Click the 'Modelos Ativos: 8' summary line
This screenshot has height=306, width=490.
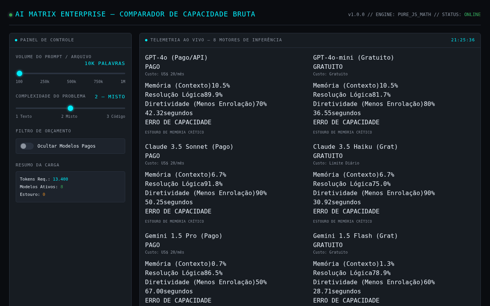pyautogui.click(x=41, y=187)
